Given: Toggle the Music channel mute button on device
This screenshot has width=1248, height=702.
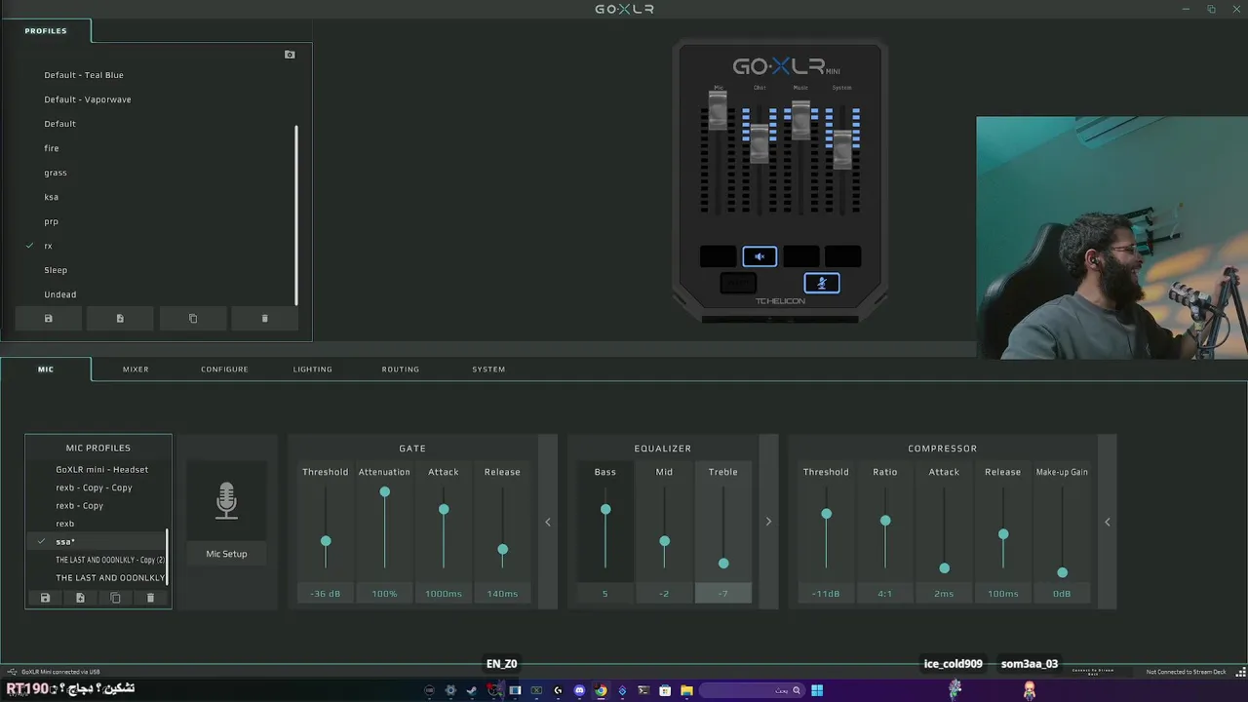Looking at the screenshot, I should (801, 256).
